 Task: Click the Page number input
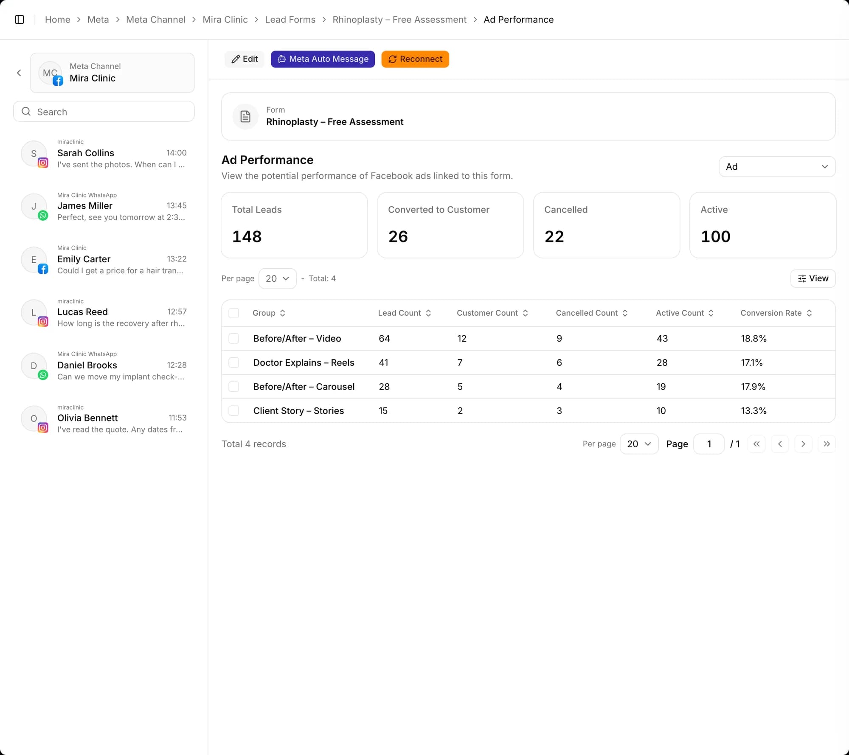709,444
